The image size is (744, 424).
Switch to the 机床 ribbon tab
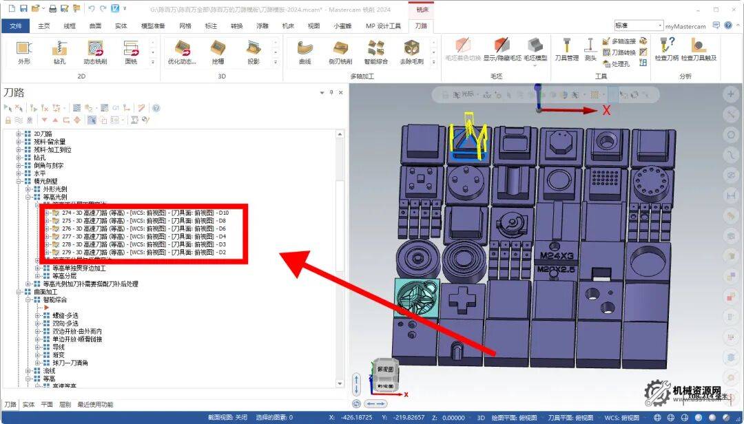(x=288, y=25)
